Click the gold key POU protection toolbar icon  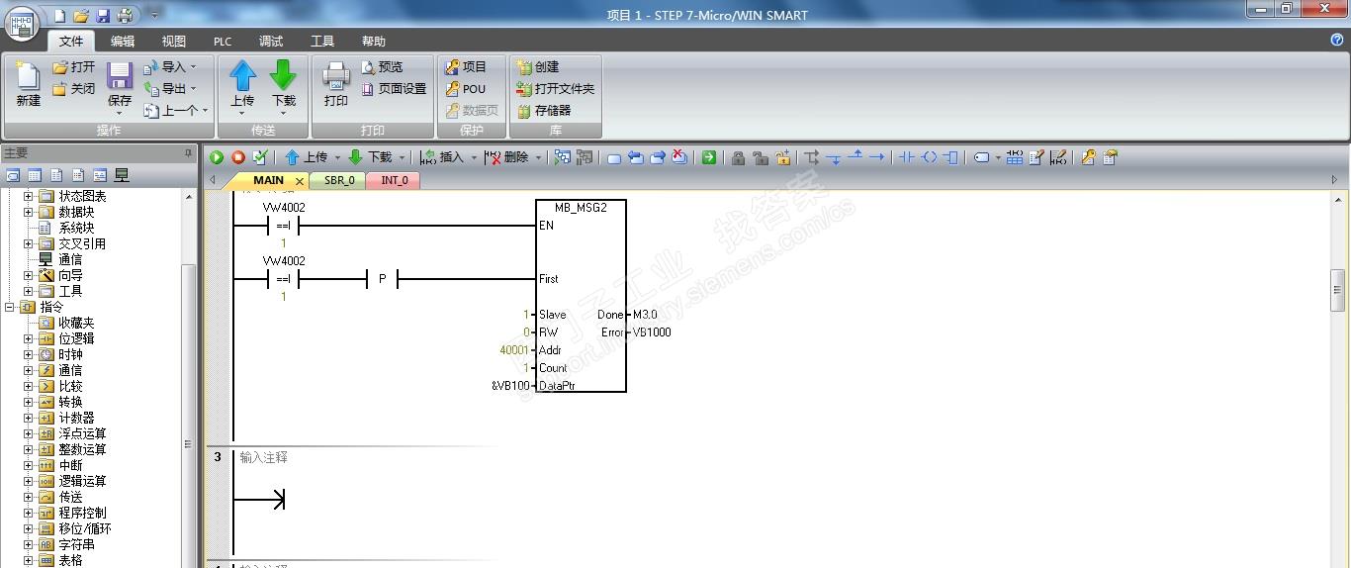[x=1088, y=157]
